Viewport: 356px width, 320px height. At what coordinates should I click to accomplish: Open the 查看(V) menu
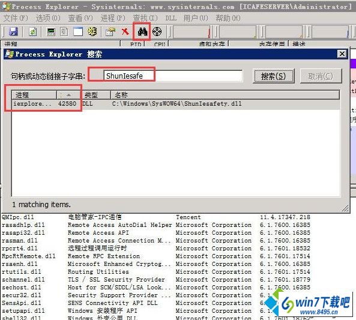point(80,18)
